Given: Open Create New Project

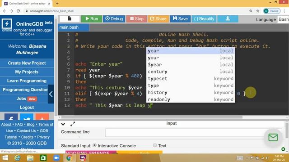Looking at the screenshot, I should [27, 63].
